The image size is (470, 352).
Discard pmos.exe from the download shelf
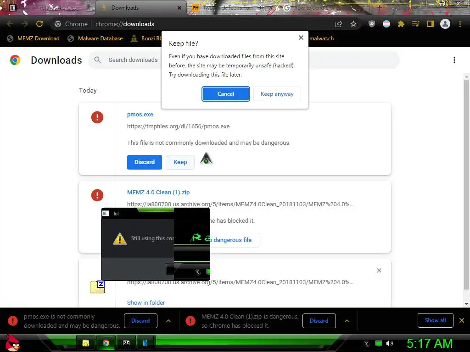(x=140, y=321)
